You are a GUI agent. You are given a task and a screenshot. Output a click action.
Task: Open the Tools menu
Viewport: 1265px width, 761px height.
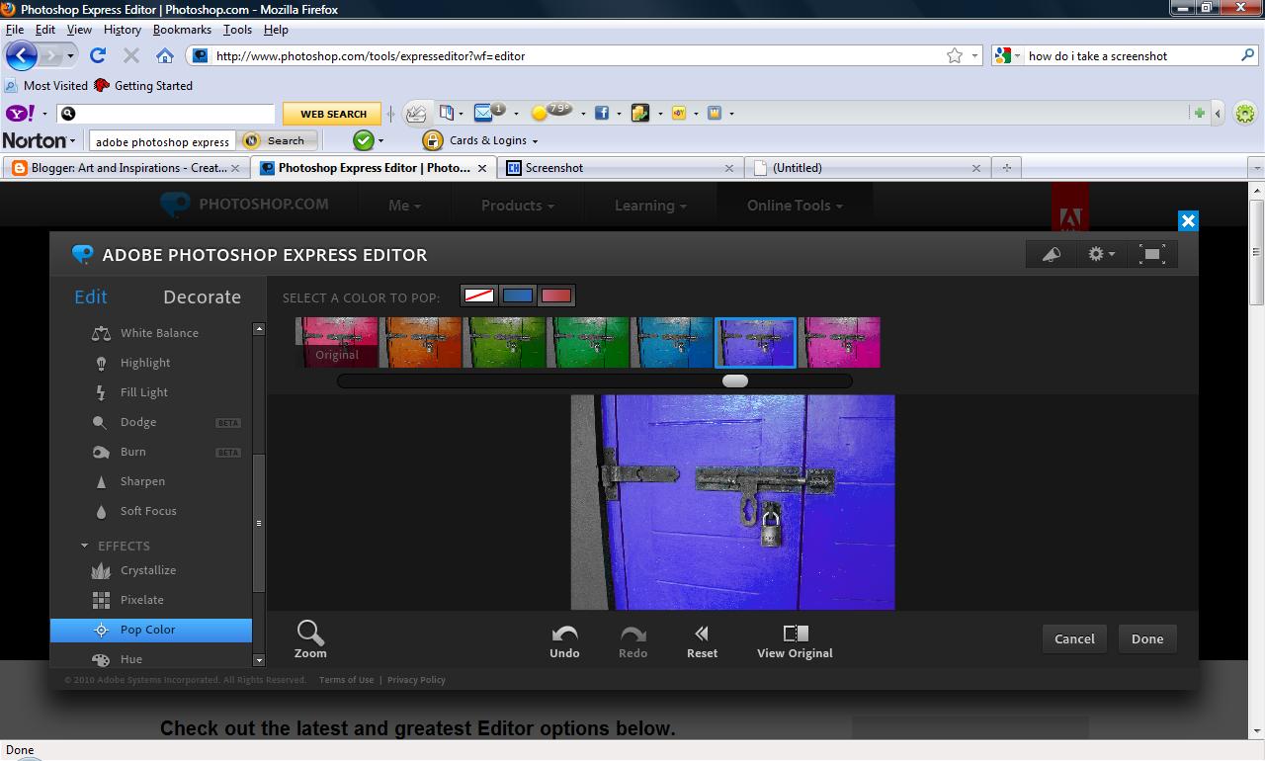coord(237,30)
